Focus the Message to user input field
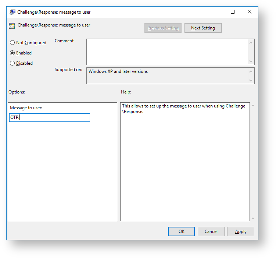The width and height of the screenshot is (276, 258). click(x=50, y=117)
